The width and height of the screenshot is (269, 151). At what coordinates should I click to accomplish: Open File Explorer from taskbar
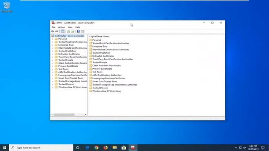[115, 148]
